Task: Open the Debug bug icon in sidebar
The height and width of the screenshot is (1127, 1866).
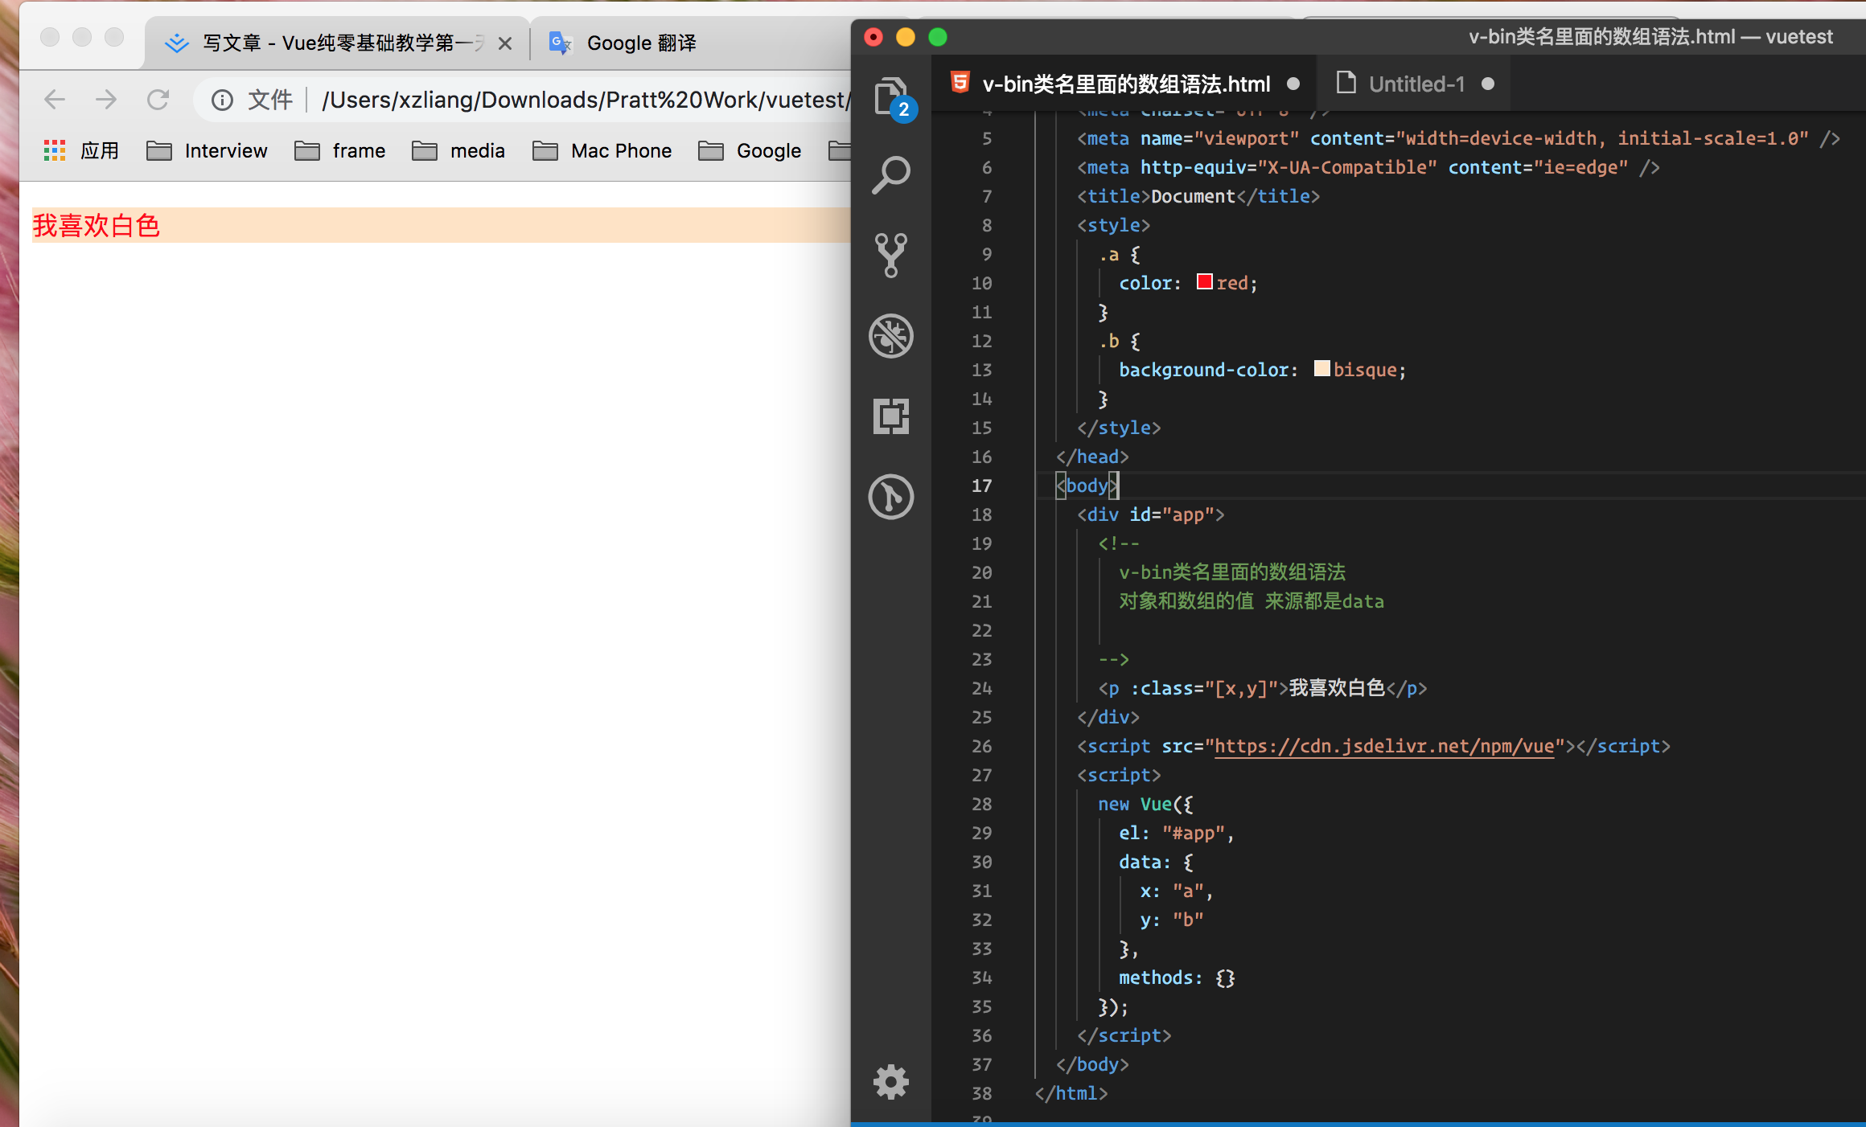Action: click(x=890, y=335)
